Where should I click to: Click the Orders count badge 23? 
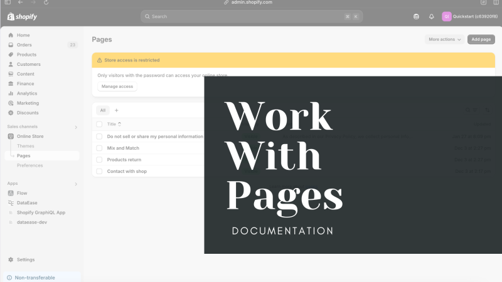(x=73, y=44)
